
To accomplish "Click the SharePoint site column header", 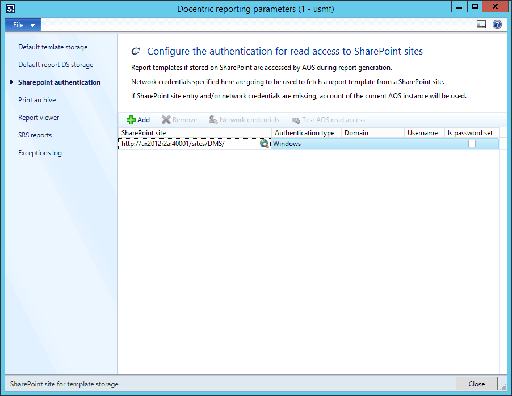I will tap(195, 133).
